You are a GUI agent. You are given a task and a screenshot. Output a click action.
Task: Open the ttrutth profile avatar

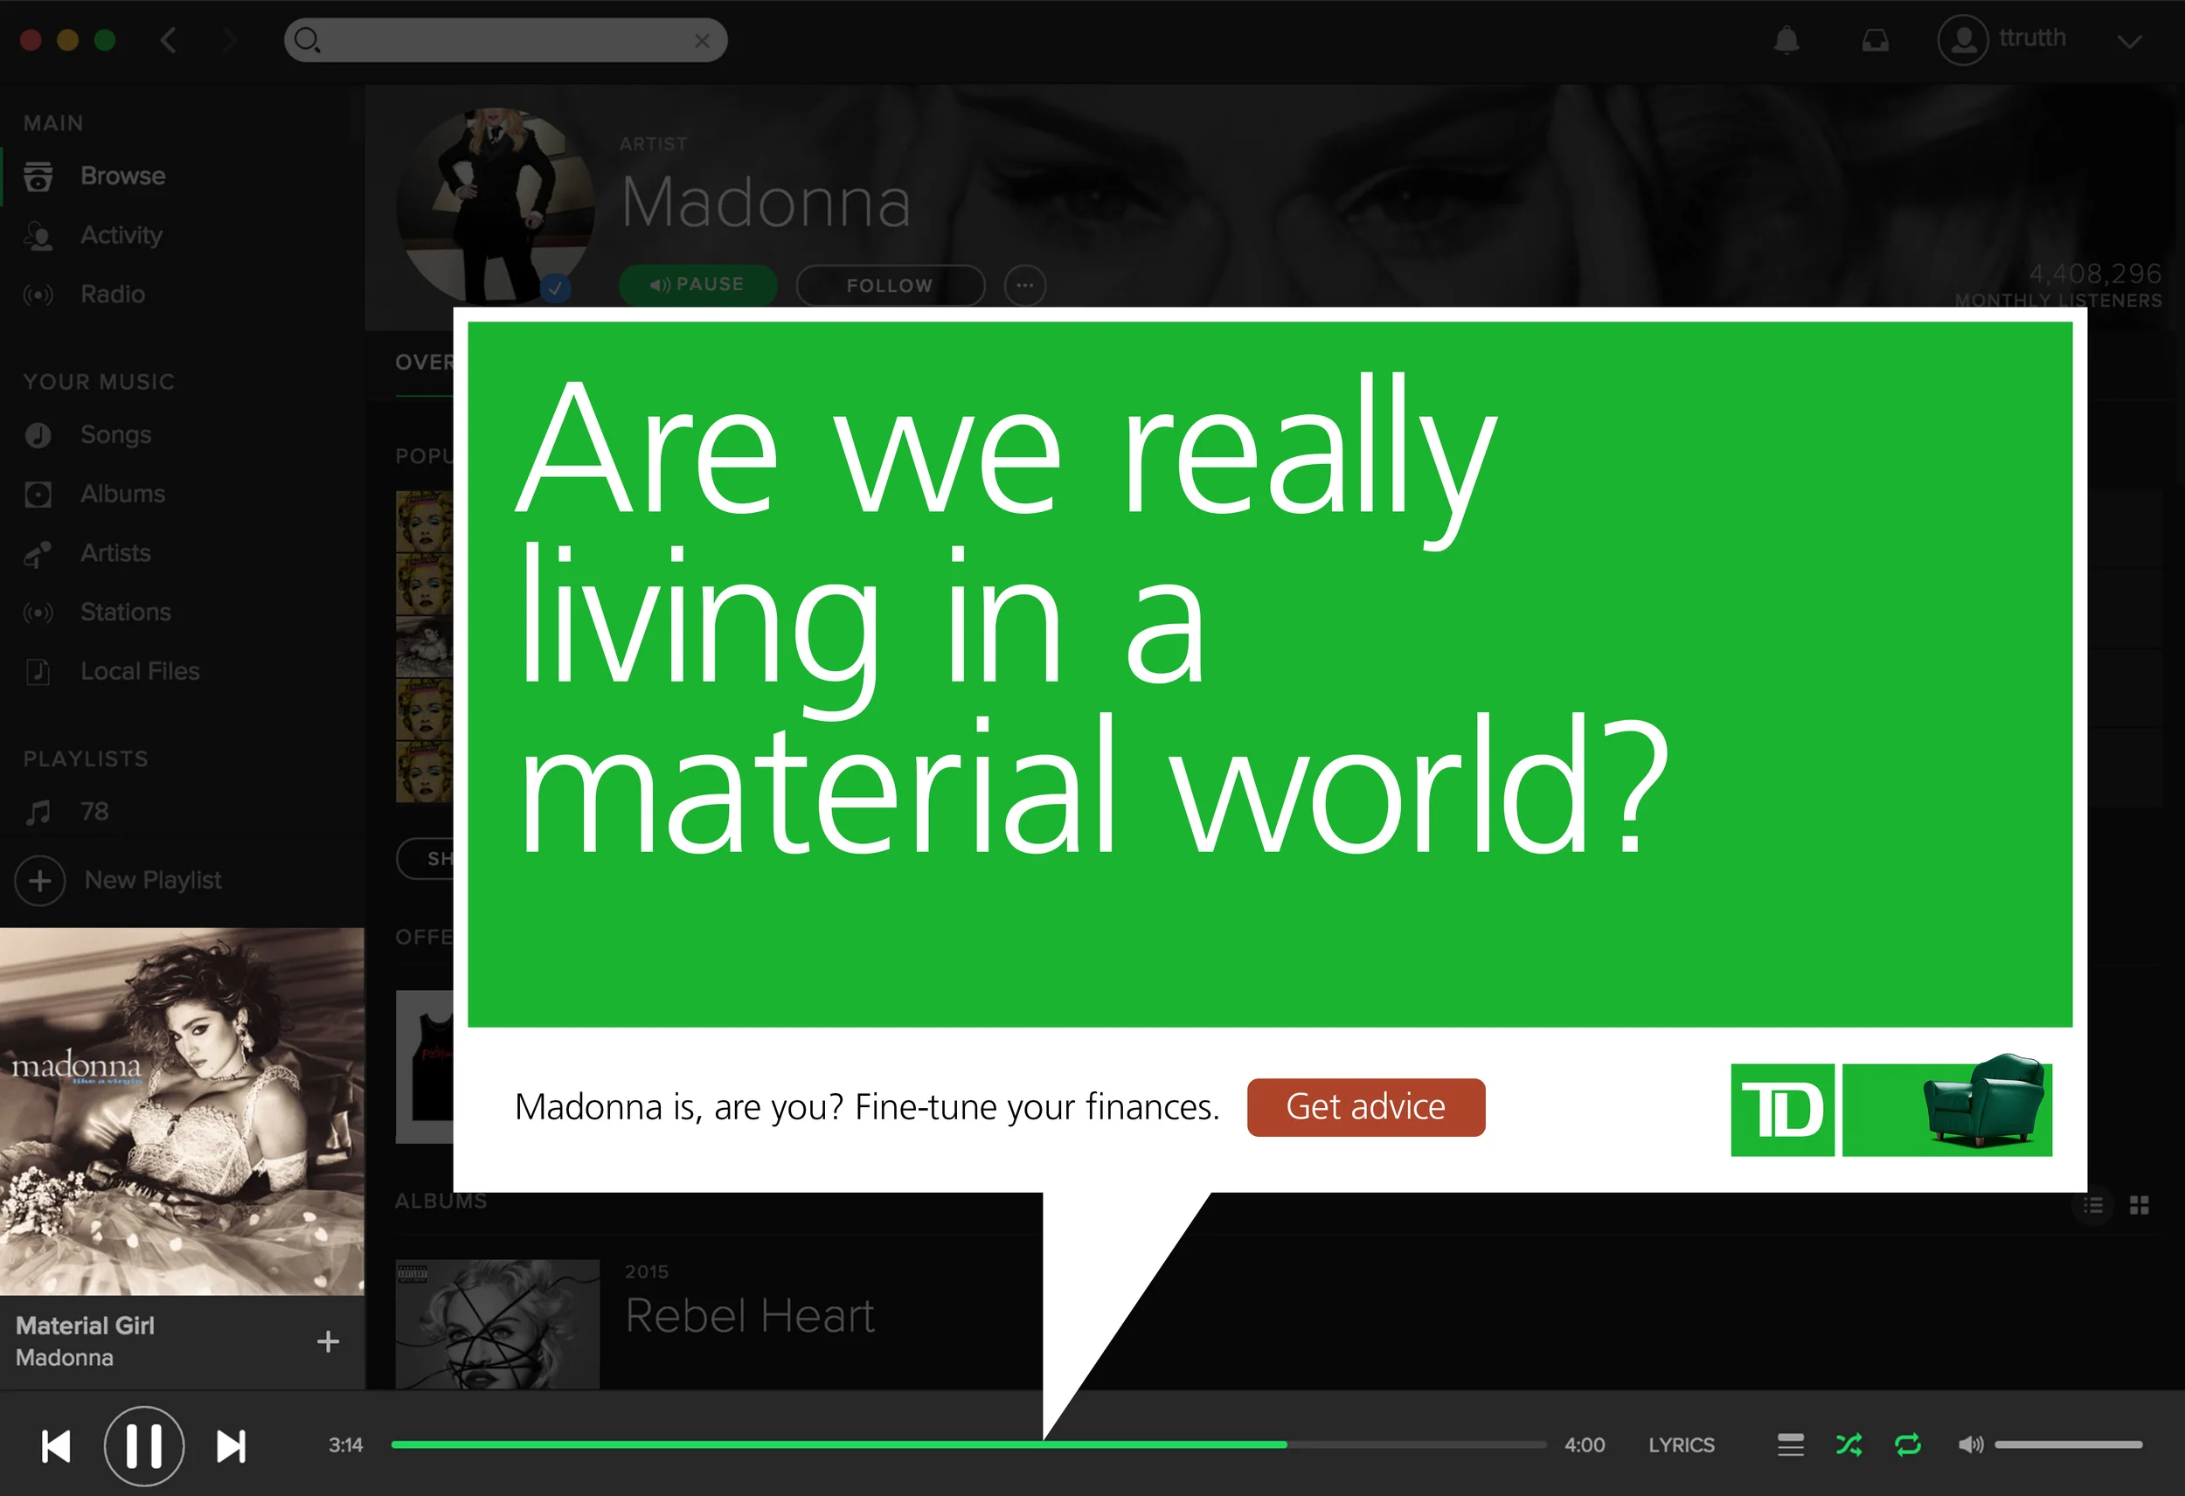coord(1962,40)
